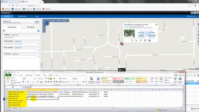Apply the Bad cell style

118,79
